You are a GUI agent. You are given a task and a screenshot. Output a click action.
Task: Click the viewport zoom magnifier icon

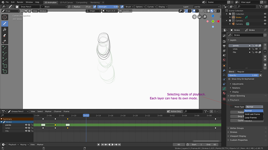[205, 17]
